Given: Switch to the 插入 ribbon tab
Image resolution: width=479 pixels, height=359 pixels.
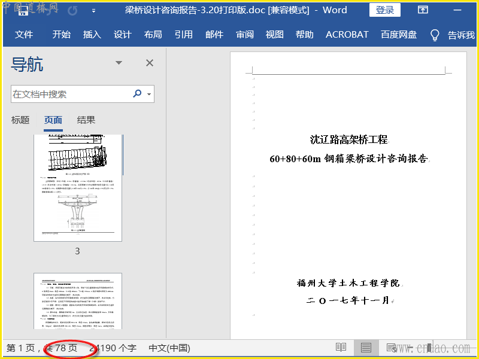Looking at the screenshot, I should click(92, 35).
